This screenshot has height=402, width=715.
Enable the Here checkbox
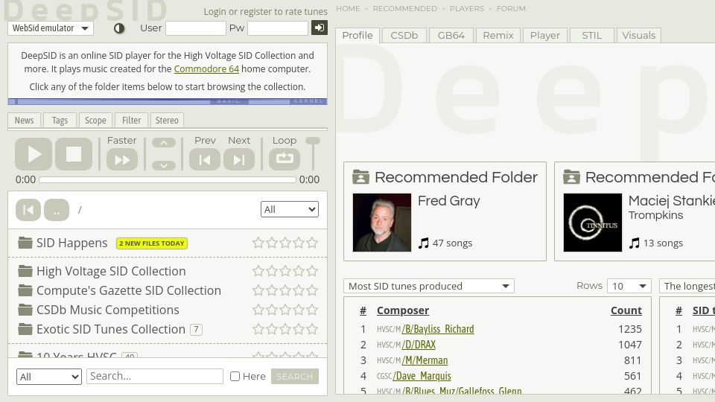(x=235, y=377)
